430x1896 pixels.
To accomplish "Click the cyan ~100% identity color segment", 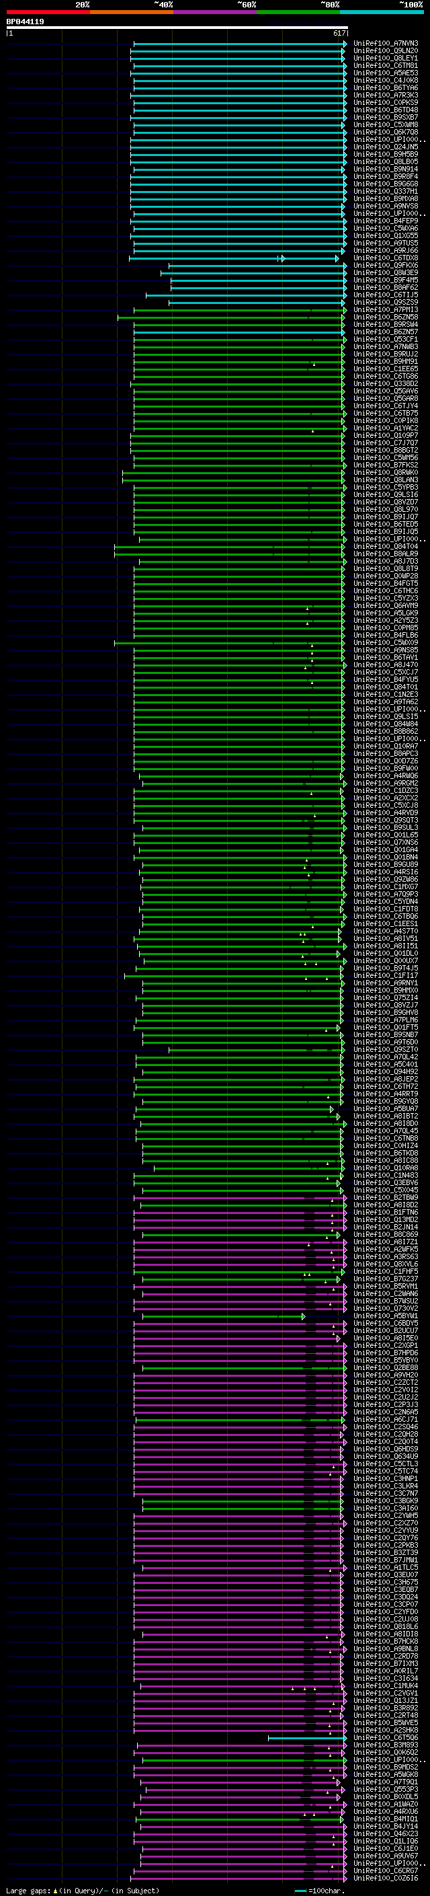I will (x=382, y=12).
